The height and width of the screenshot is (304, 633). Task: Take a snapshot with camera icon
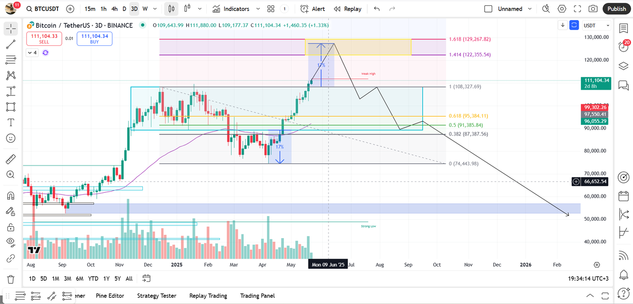[x=593, y=9]
